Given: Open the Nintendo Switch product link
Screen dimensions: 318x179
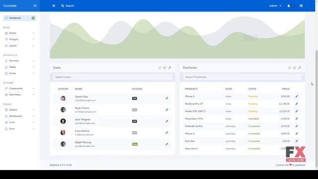Looking at the screenshot, I should pos(194,126).
